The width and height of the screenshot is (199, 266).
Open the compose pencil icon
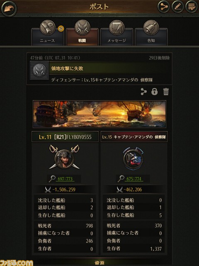(x=178, y=7)
